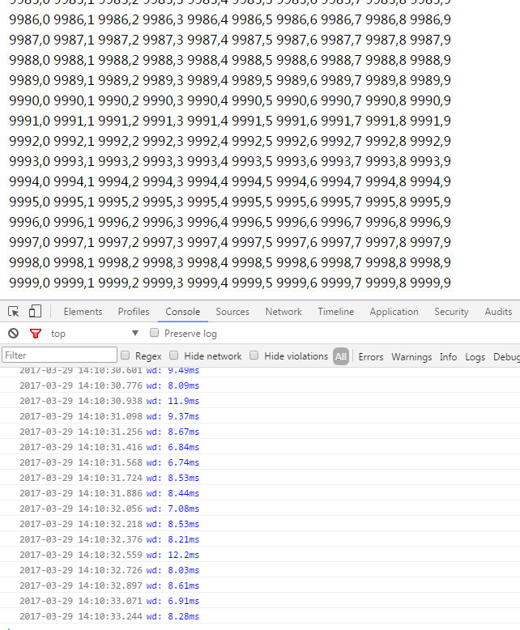Toggle the red console filter icon

[x=36, y=333]
